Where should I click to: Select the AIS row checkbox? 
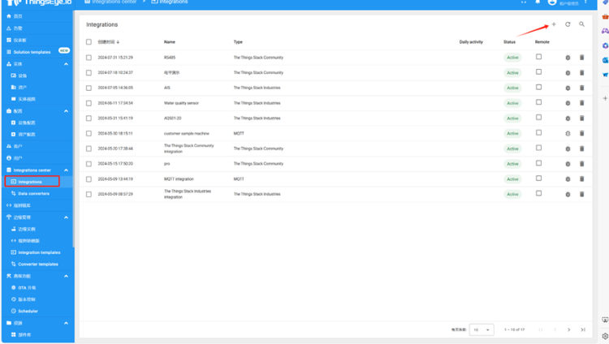click(x=89, y=88)
